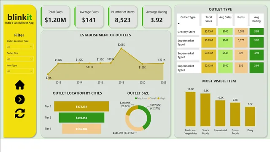Select the Fruits and Vegetables bar

click(190, 109)
